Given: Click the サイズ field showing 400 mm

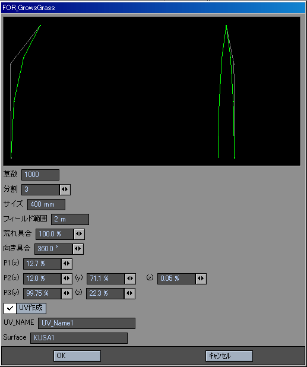Looking at the screenshot, I should point(46,204).
